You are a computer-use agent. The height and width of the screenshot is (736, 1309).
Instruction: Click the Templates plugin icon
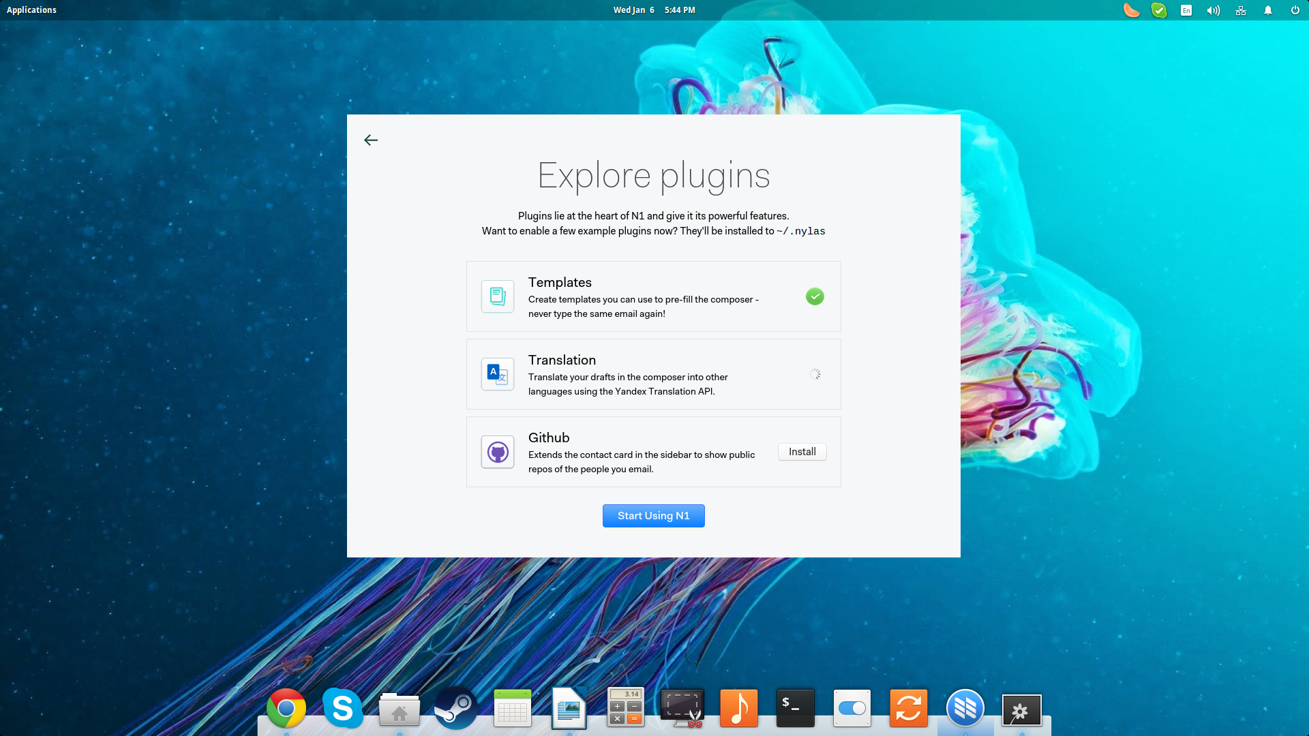pos(498,296)
